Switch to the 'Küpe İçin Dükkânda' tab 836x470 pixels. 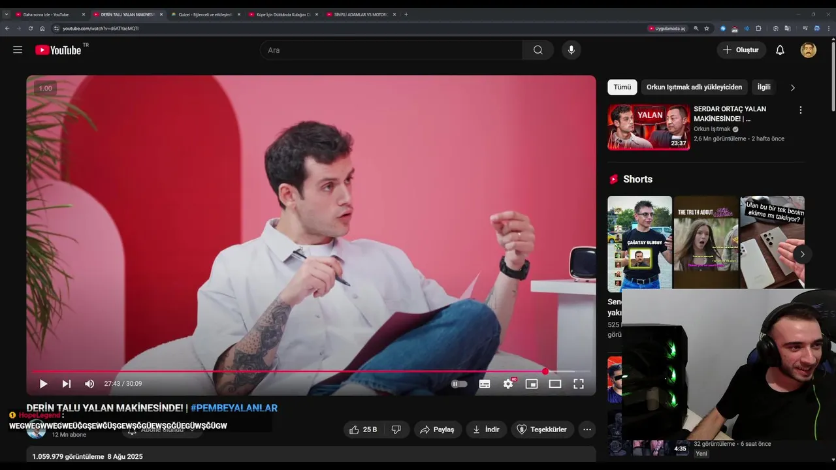[283, 14]
